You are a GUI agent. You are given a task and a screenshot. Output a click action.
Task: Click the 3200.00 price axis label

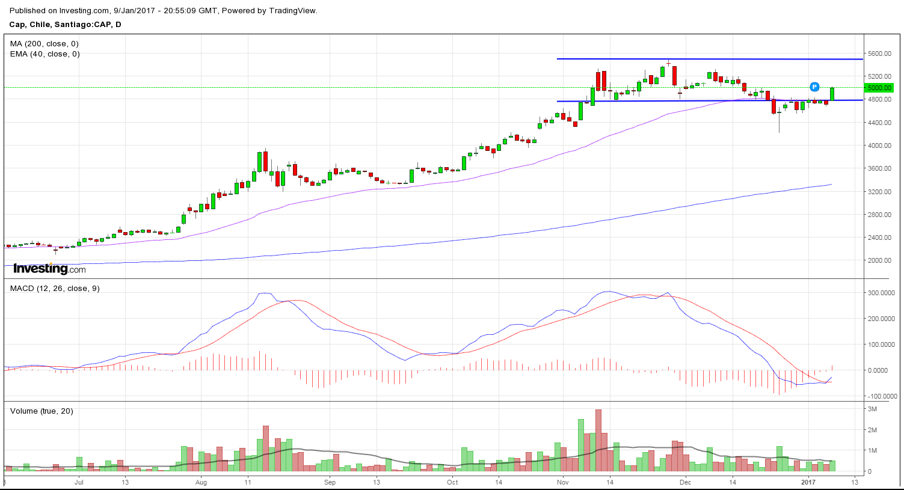879,192
